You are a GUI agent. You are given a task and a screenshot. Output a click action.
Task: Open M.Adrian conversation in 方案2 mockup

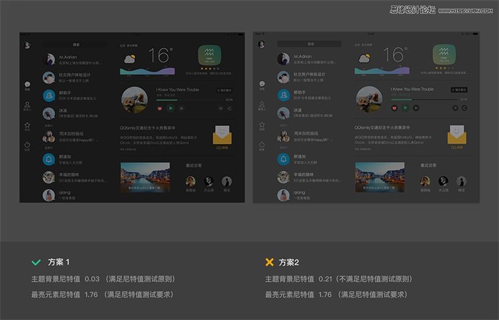309,59
